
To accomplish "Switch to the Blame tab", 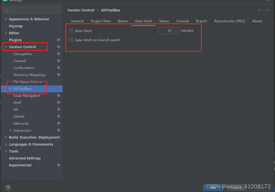I will tap(123, 21).
